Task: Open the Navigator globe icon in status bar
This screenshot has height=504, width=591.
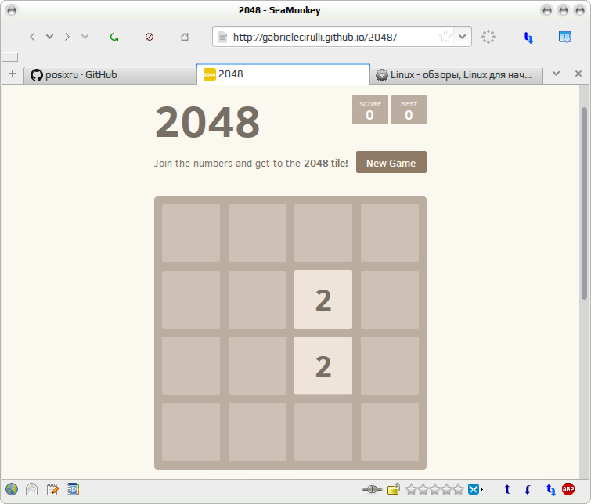Action: point(12,490)
